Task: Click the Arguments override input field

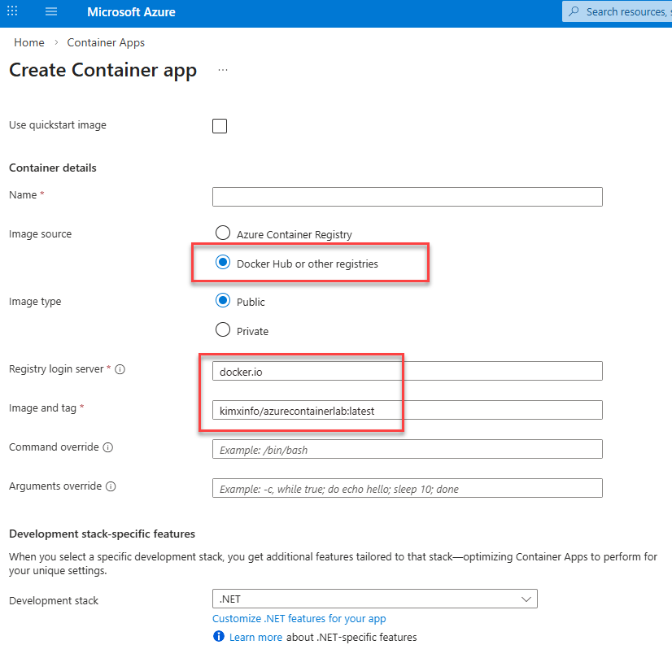Action: point(407,488)
